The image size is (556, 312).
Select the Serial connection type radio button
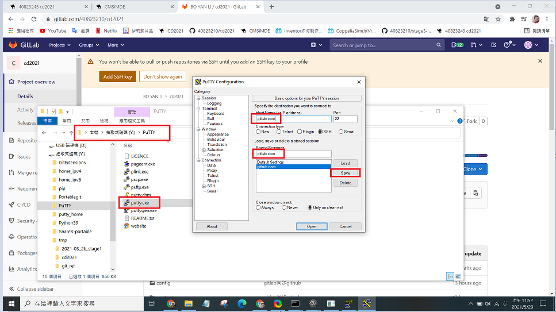coord(341,132)
